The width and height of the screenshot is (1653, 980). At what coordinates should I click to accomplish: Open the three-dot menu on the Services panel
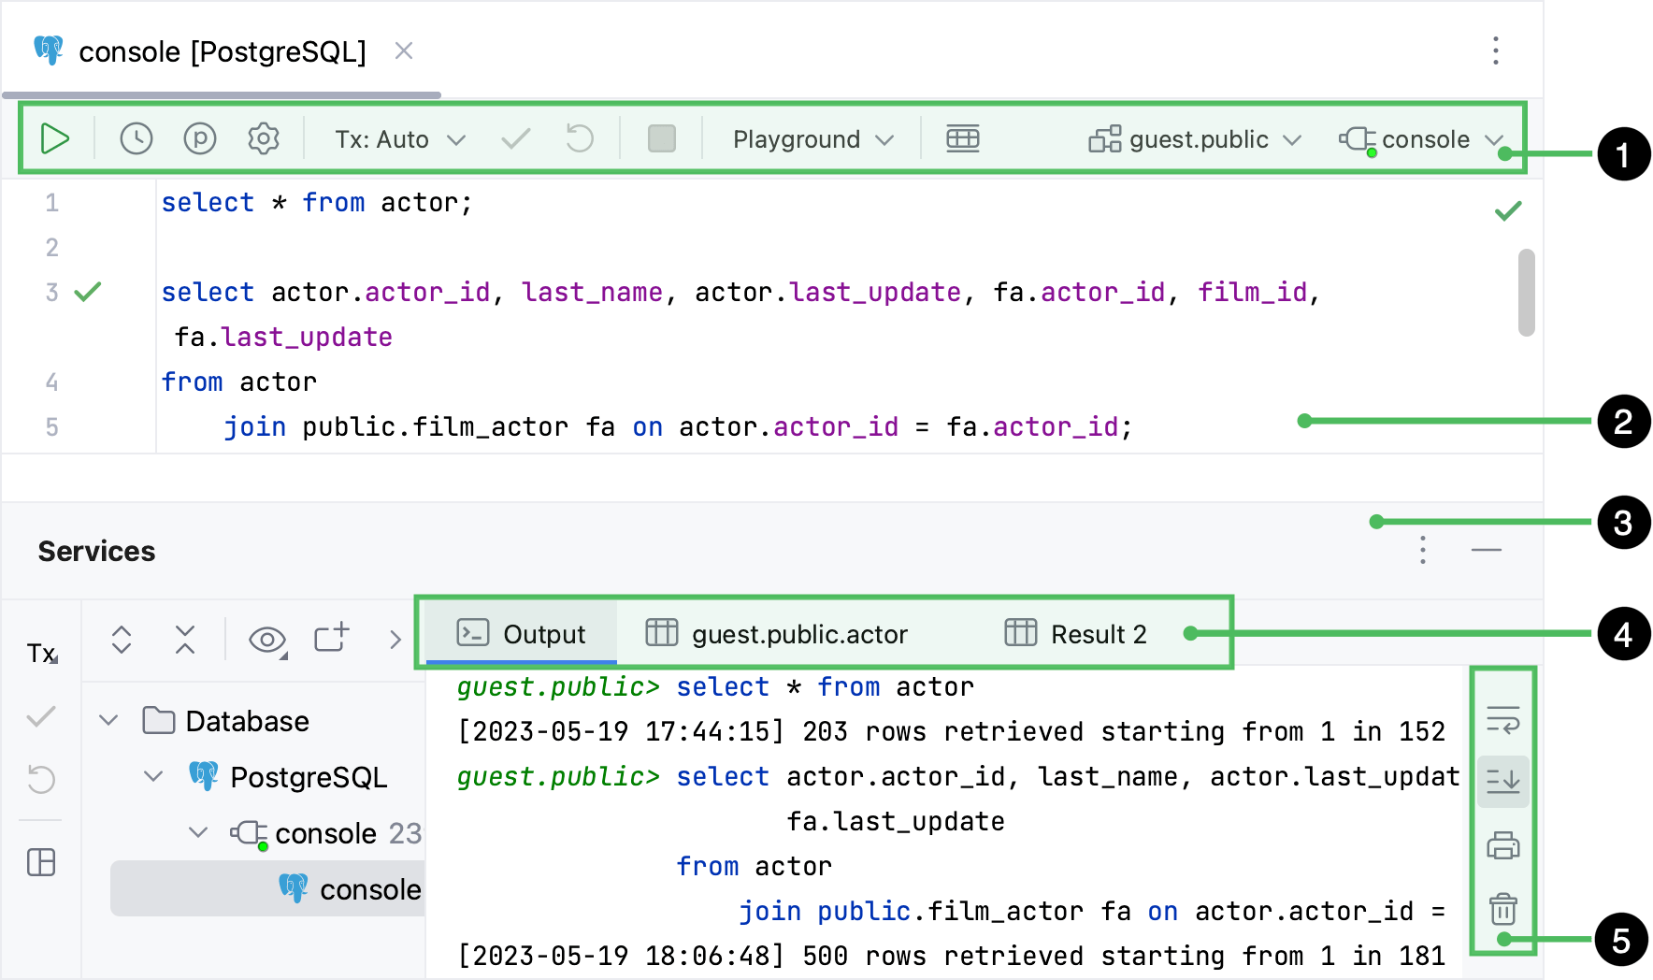click(x=1421, y=552)
